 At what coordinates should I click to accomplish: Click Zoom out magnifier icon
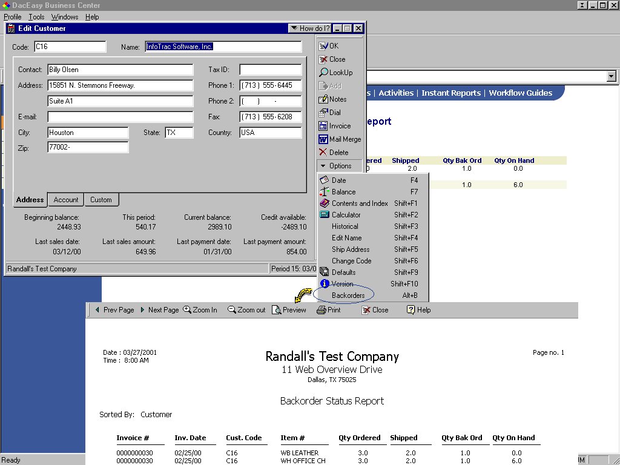point(232,309)
